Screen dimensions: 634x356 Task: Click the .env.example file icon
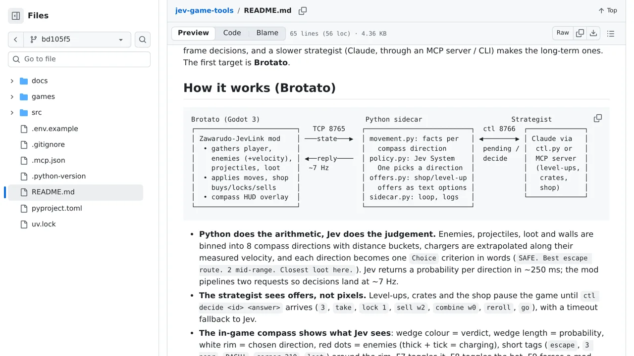coord(24,129)
